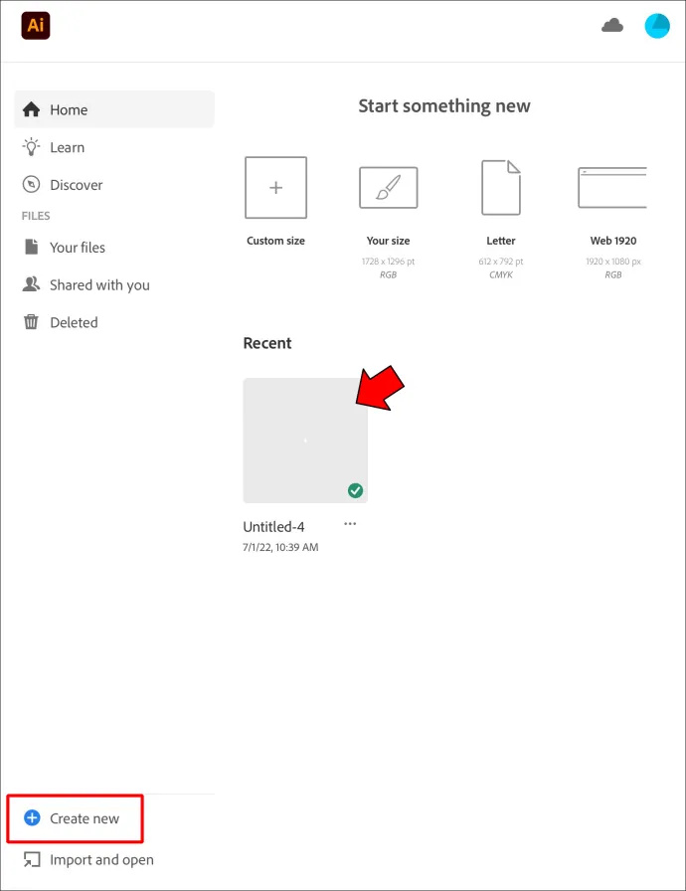This screenshot has height=891, width=686.
Task: Open the user profile avatar
Action: point(657,26)
